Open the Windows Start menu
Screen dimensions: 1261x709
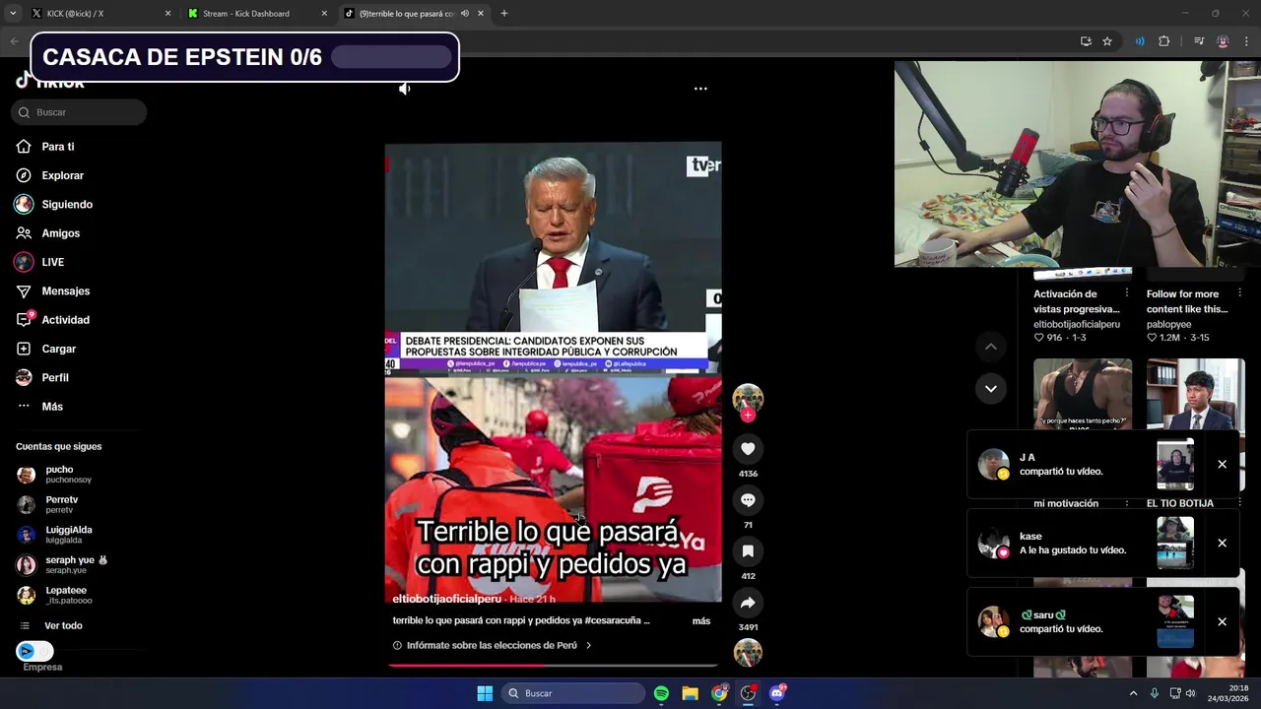click(x=485, y=693)
